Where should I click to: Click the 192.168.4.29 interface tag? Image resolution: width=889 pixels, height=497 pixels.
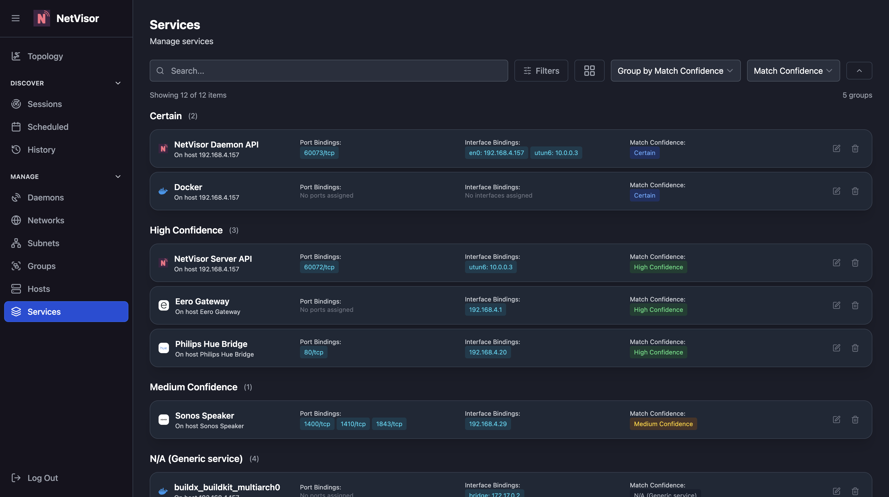click(x=488, y=424)
